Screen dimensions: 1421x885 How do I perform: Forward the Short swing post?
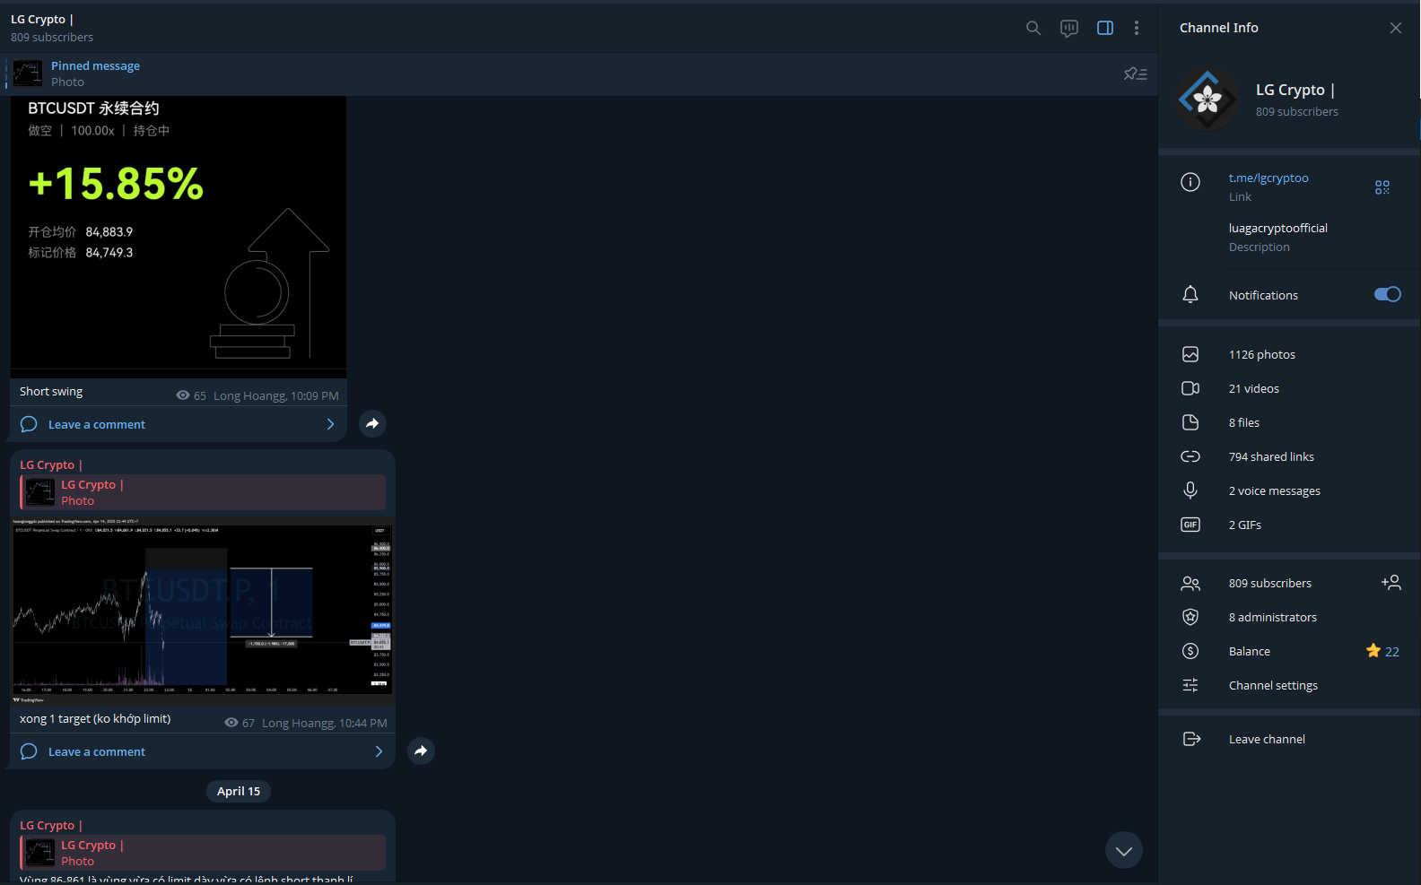coord(372,423)
